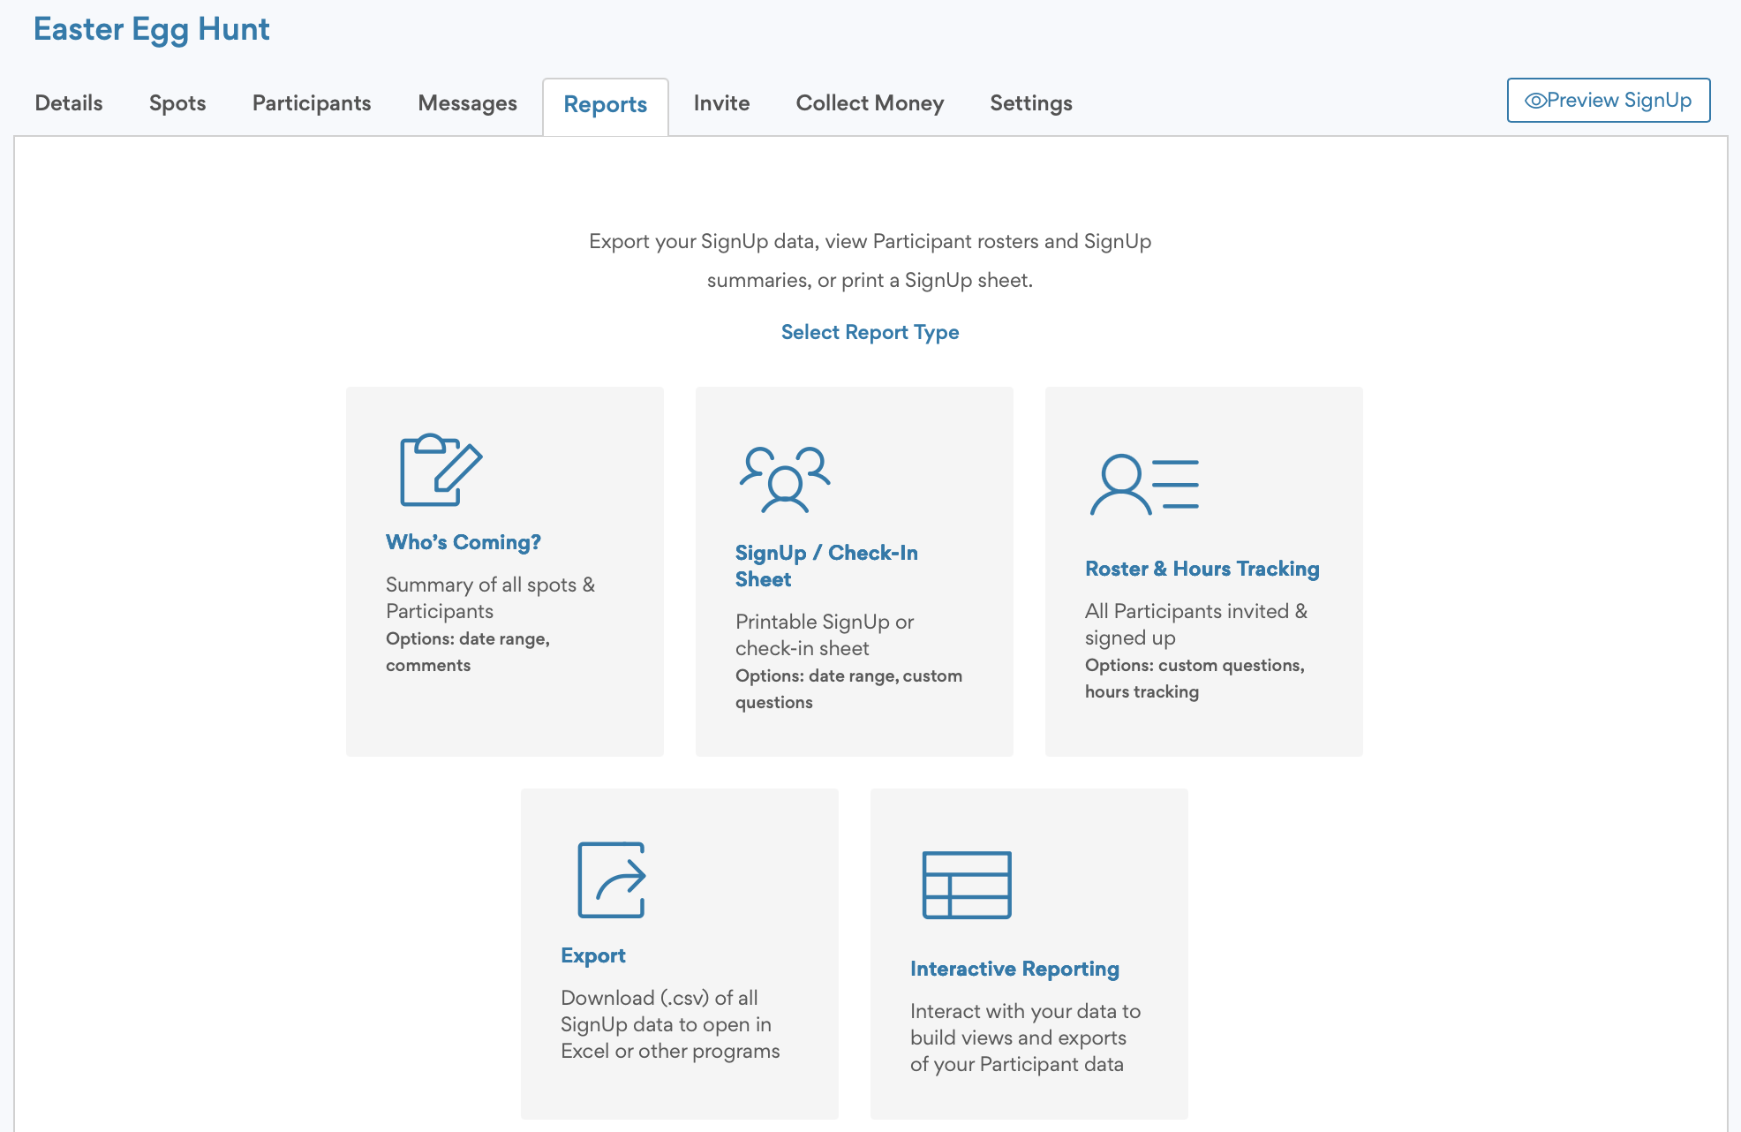1741x1132 pixels.
Task: Open the Interactive Reporting title link
Action: coord(1014,969)
